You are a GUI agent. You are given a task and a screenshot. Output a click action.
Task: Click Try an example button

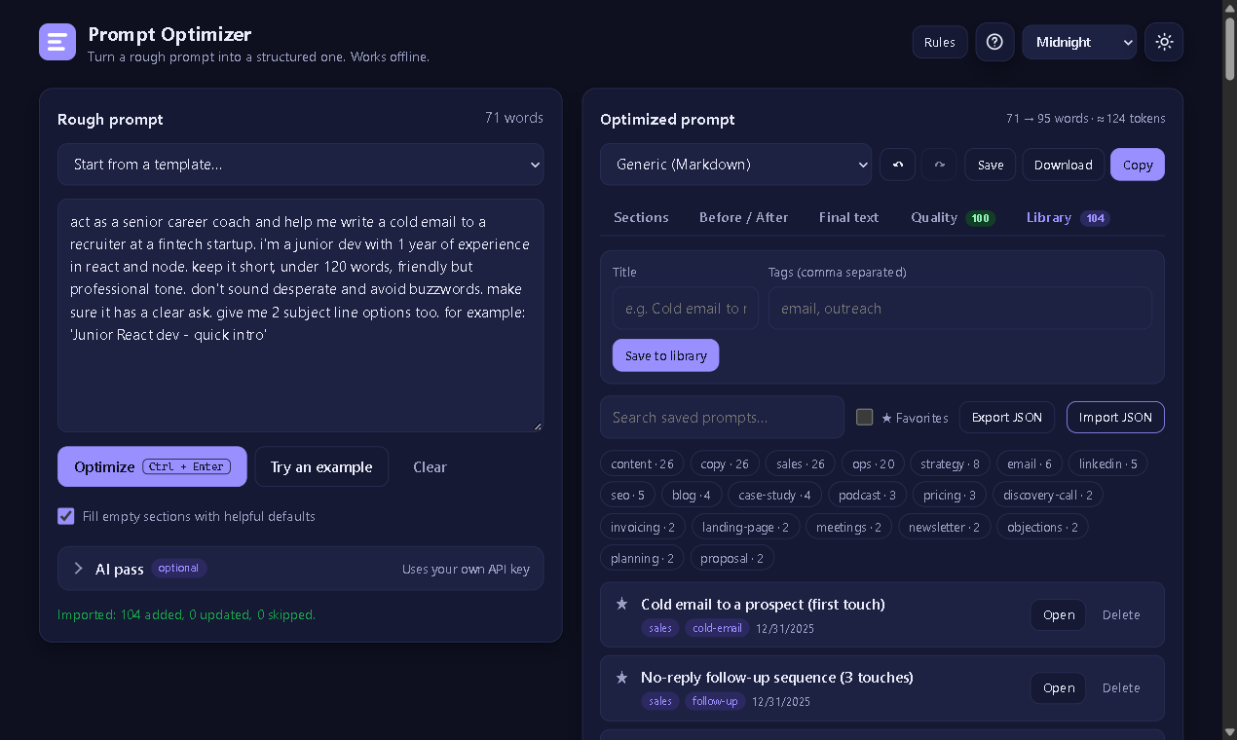(x=321, y=466)
